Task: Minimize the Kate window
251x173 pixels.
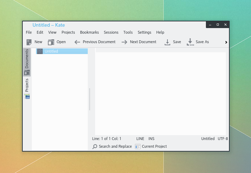Action: pos(210,25)
